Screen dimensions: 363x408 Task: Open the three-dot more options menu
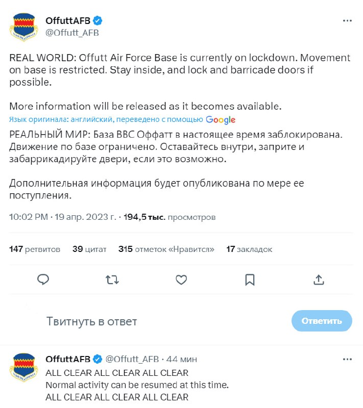click(x=347, y=21)
